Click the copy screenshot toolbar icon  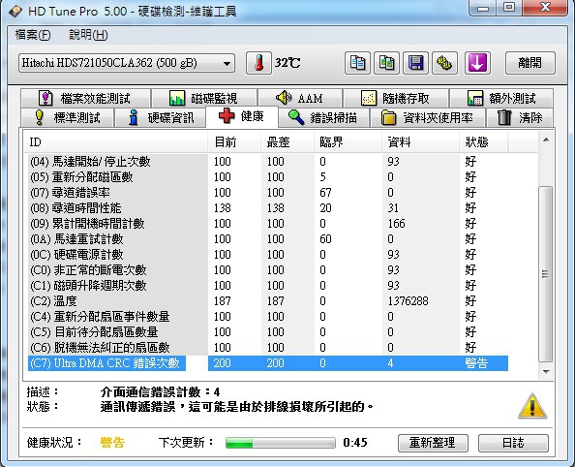(386, 63)
